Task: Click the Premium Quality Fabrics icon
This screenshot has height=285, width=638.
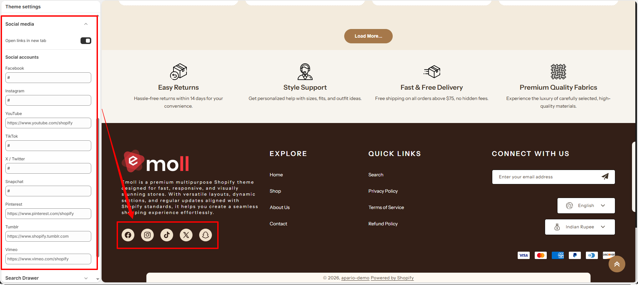Action: (x=558, y=72)
